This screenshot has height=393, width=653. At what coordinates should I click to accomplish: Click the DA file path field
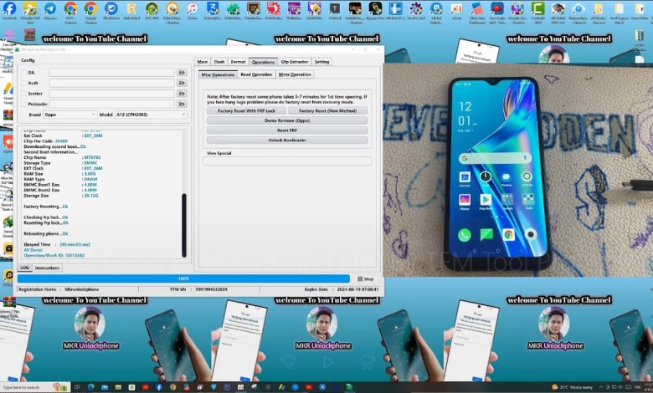click(x=111, y=73)
